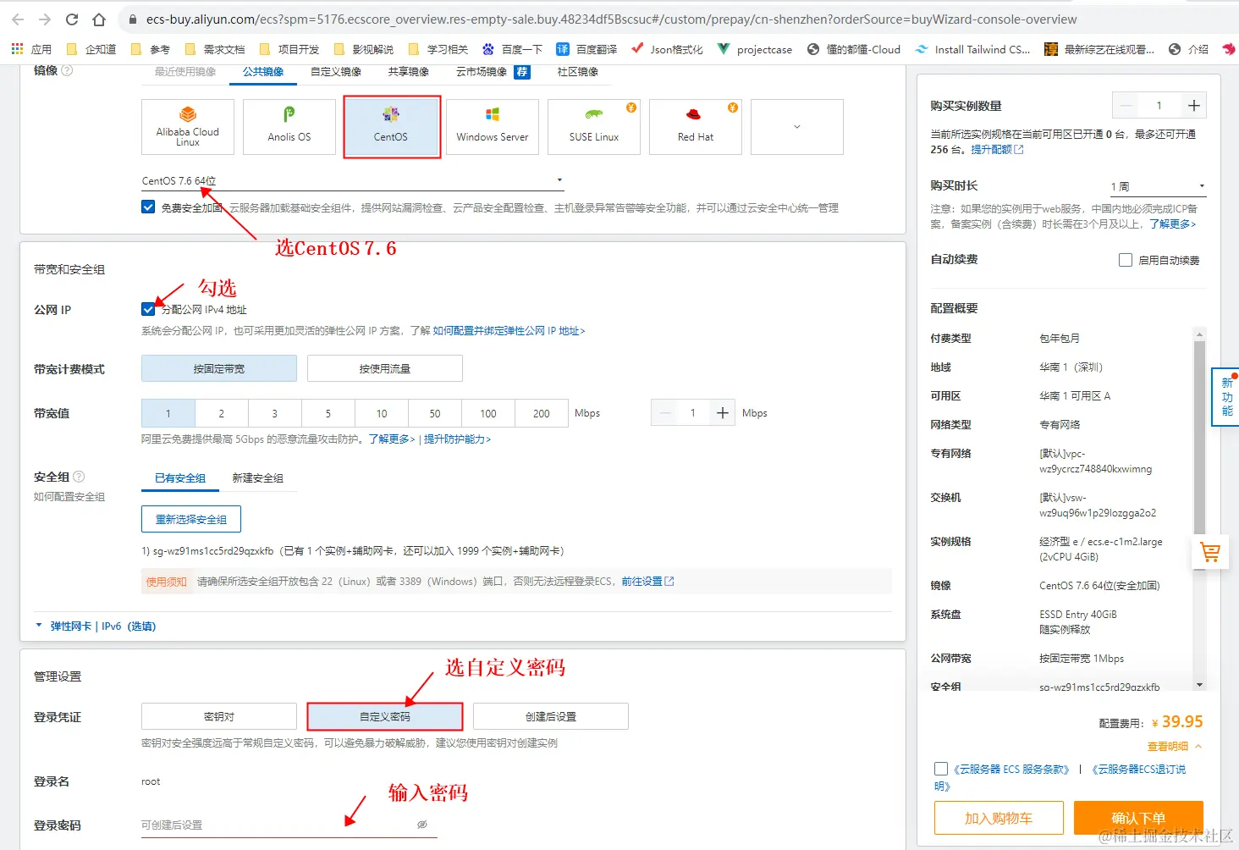Switch to 共享镜像 tab
Viewport: 1239px width, 850px height.
(x=409, y=72)
